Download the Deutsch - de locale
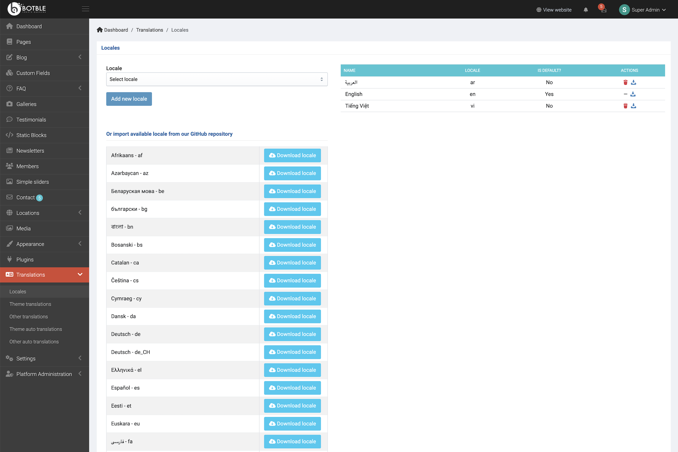Image resolution: width=678 pixels, height=452 pixels. (292, 334)
